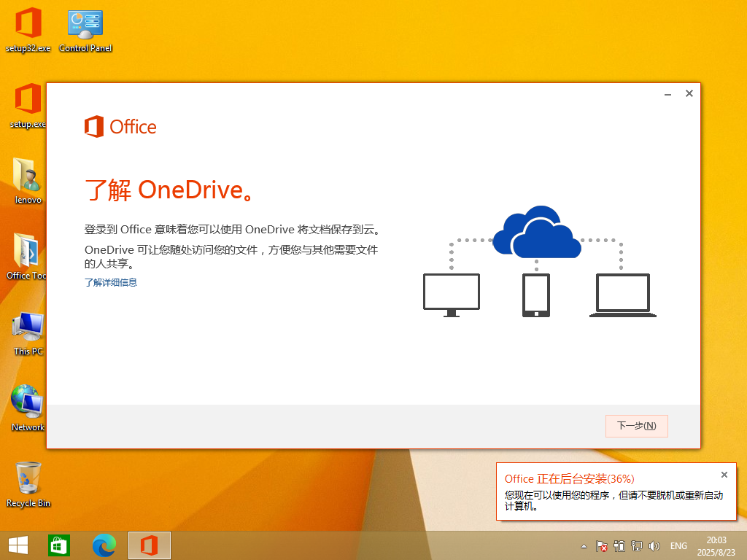This screenshot has width=747, height=560.
Task: Launch Windows Store from the taskbar
Action: coord(59,545)
